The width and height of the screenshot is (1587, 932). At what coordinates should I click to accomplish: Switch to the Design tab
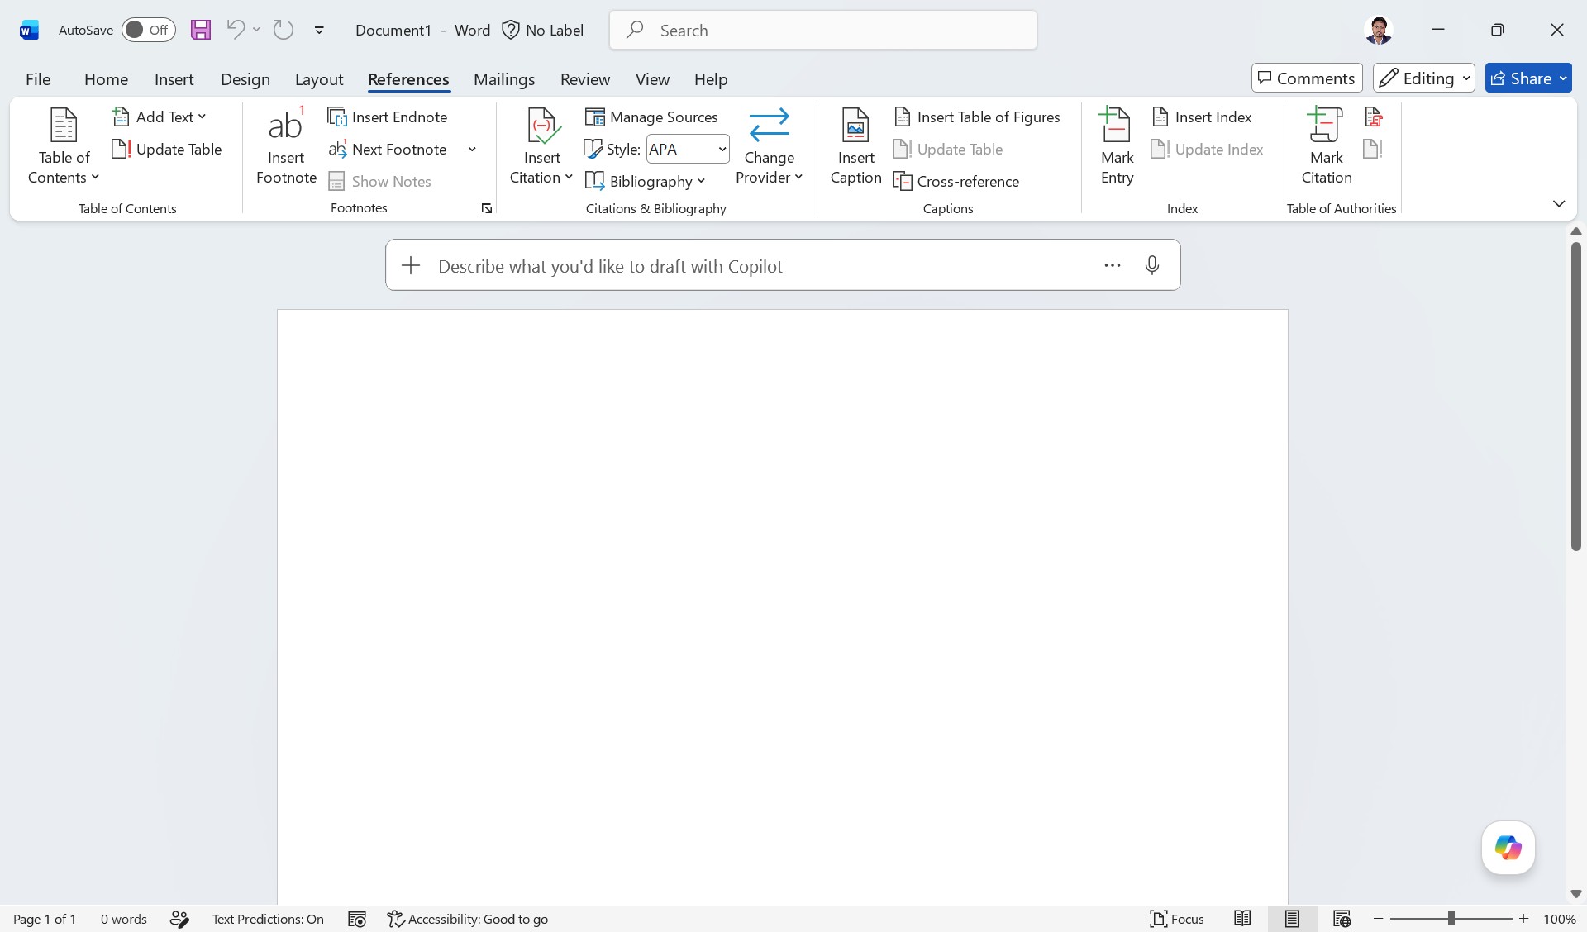click(x=245, y=78)
